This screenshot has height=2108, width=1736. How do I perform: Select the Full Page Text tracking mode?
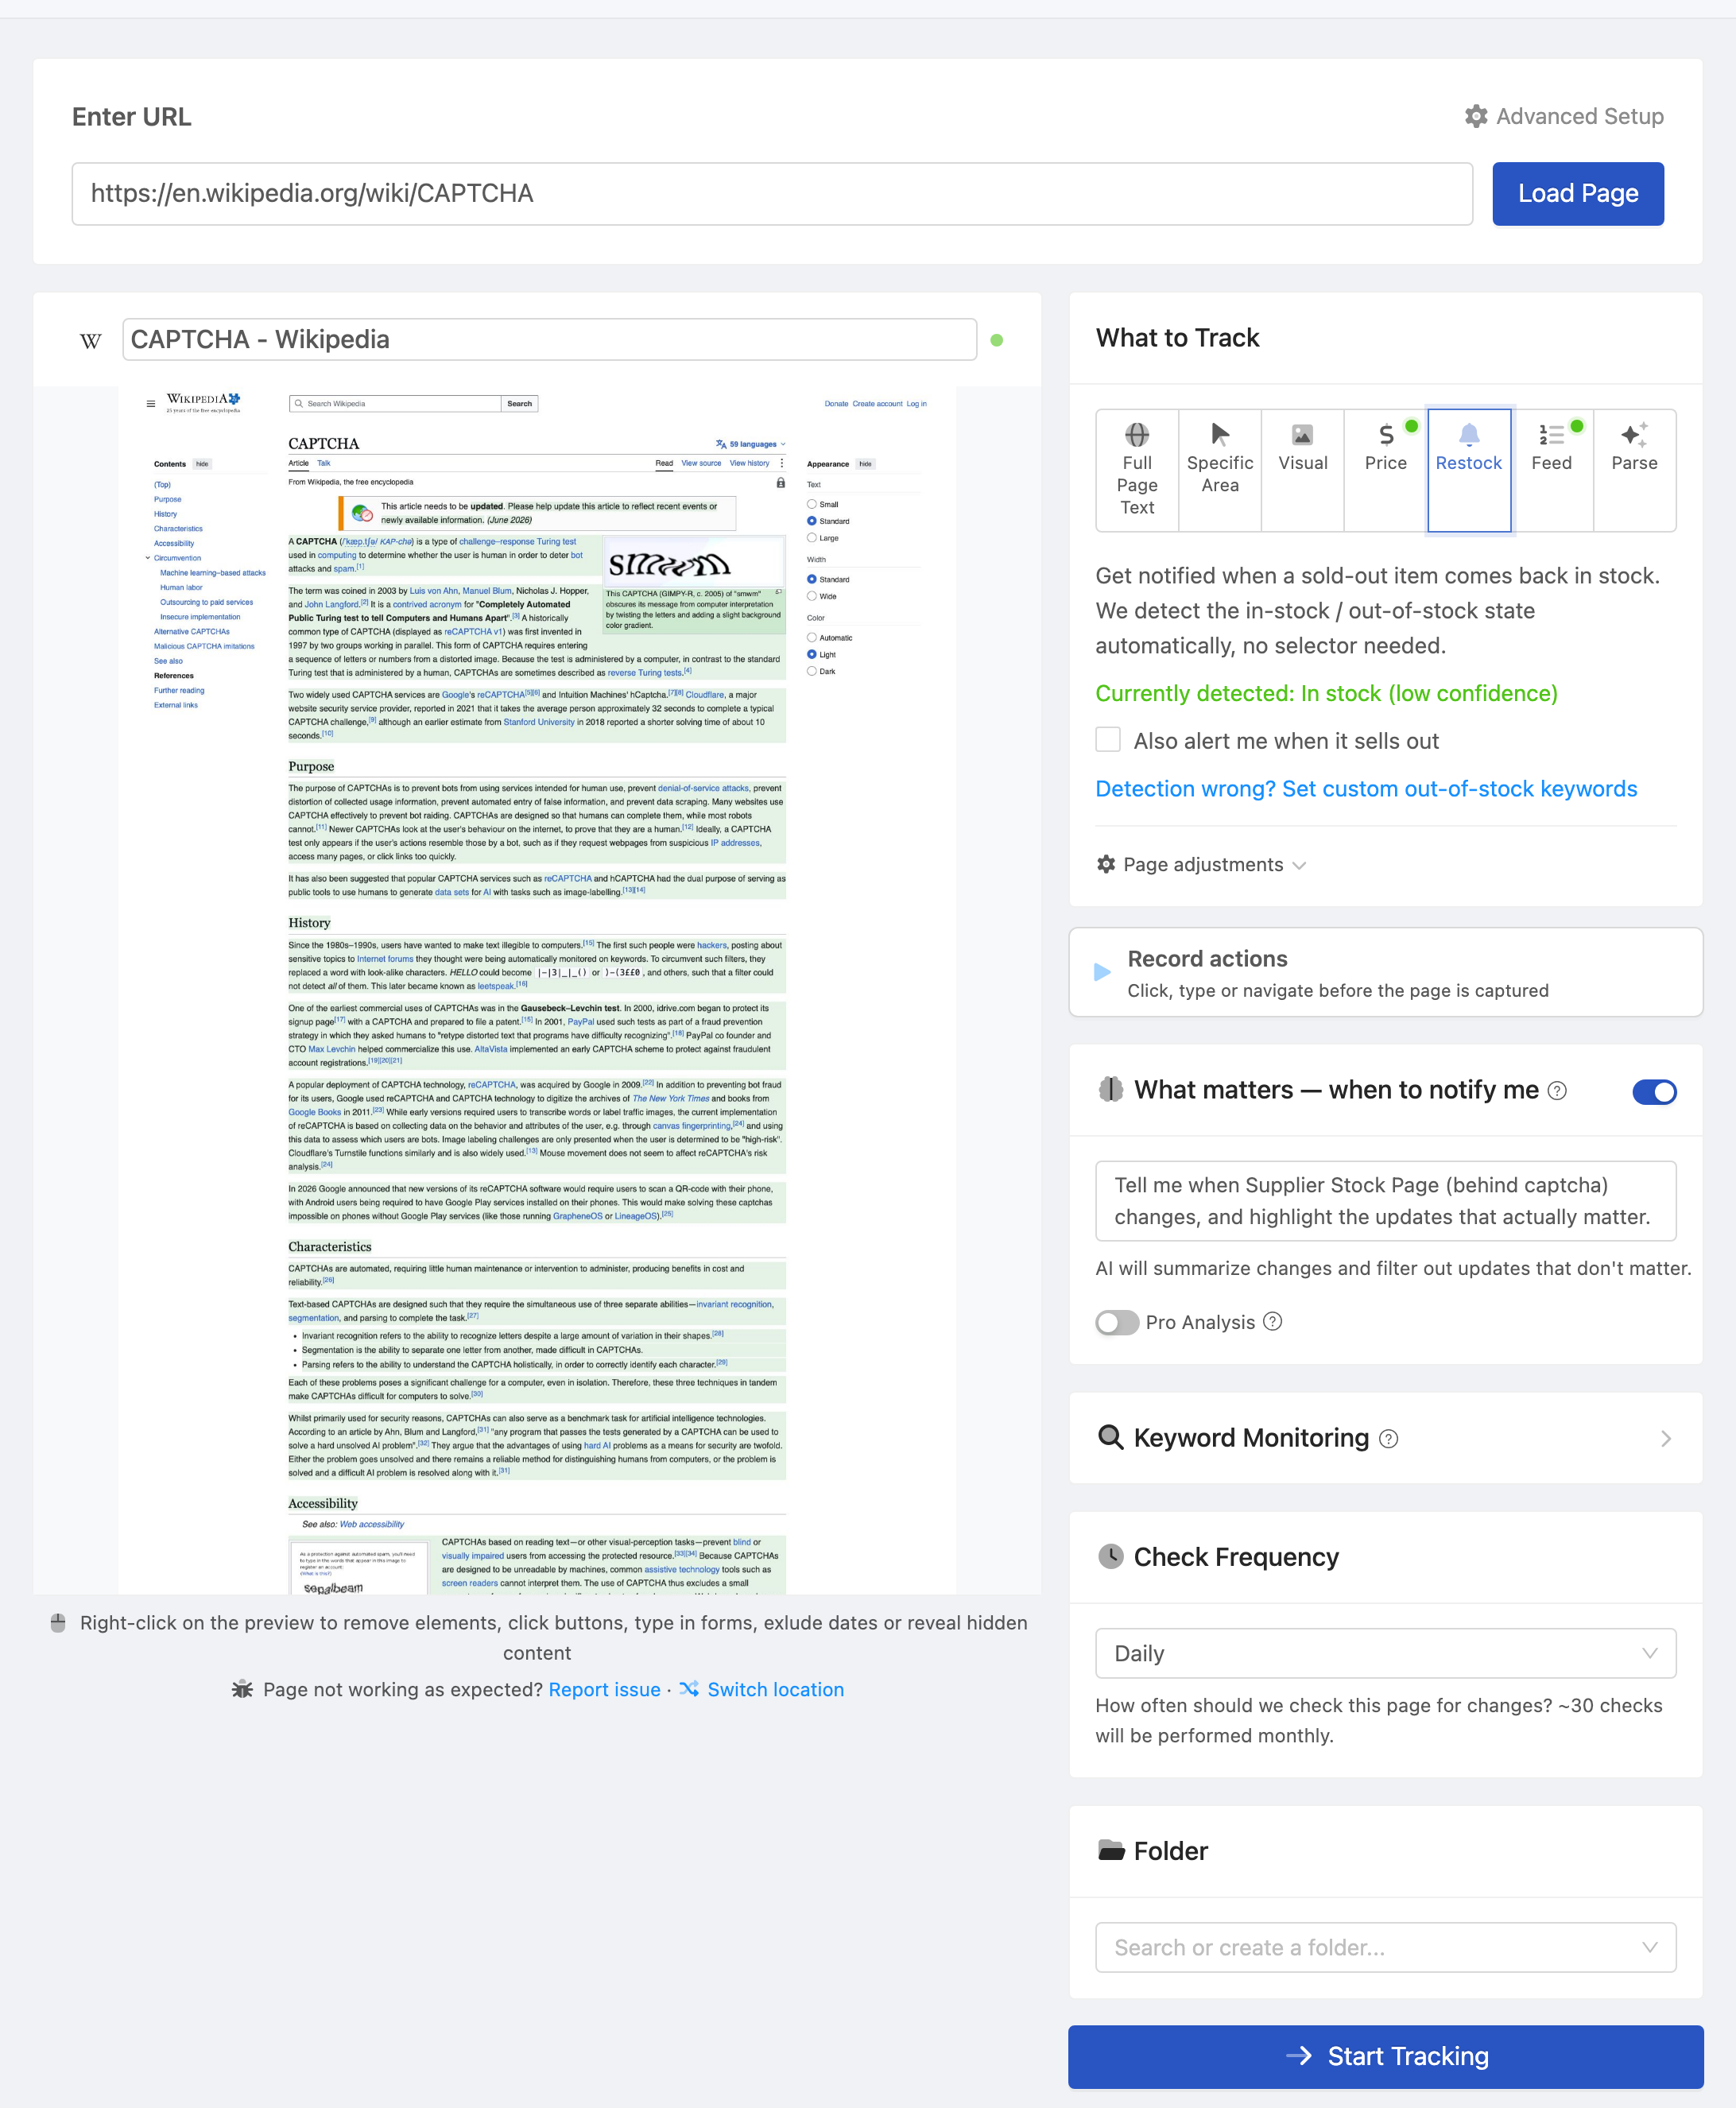(1137, 470)
